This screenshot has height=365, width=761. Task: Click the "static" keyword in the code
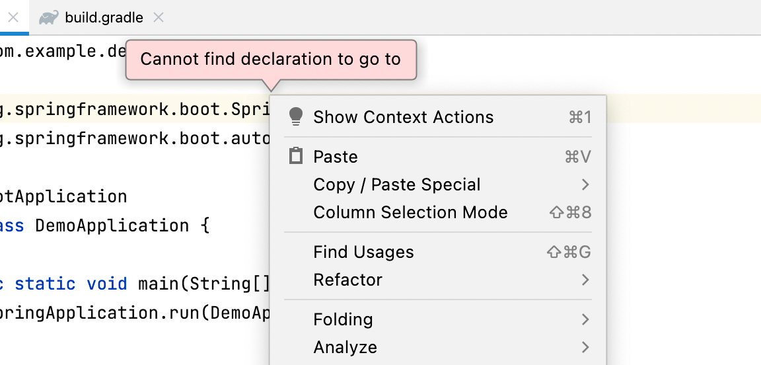(45, 284)
